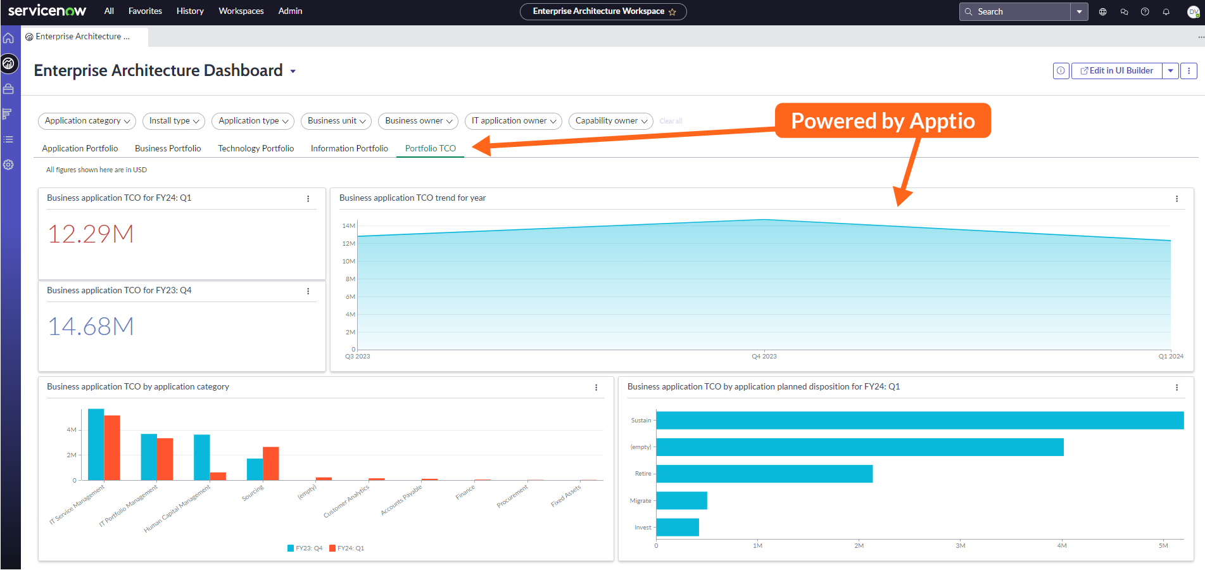Click the Enterprise Architecture Workspace pill
This screenshot has height=570, width=1205.
coord(603,11)
